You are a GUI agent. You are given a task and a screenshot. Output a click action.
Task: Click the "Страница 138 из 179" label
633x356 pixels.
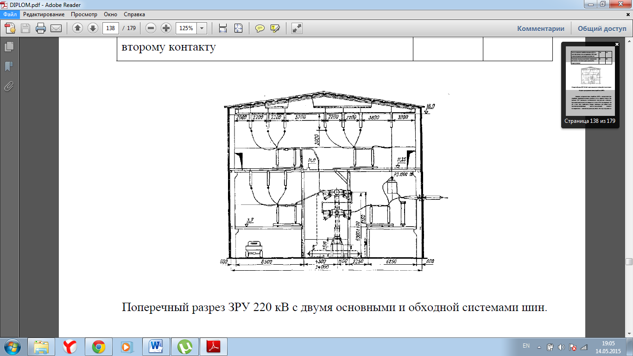(590, 121)
